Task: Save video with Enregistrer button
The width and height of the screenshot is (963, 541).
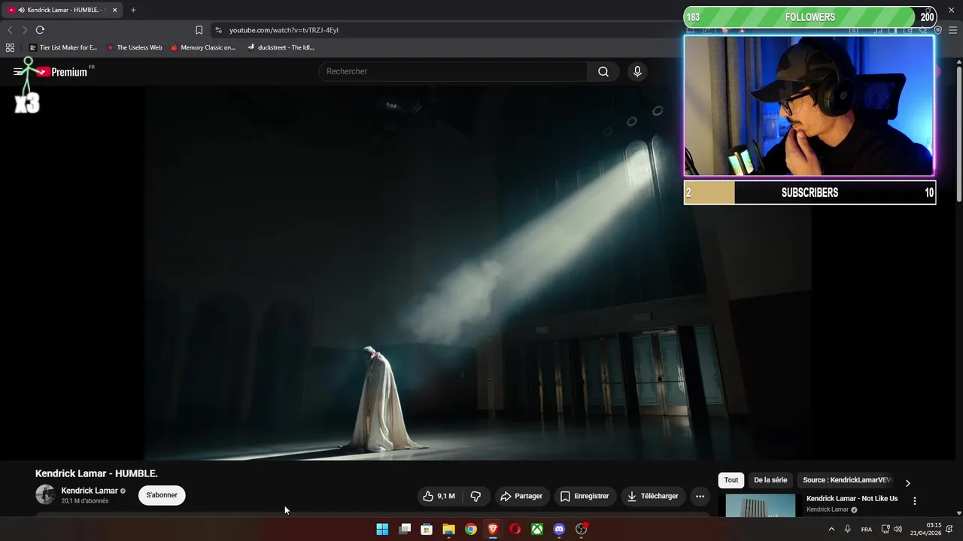Action: pos(585,496)
